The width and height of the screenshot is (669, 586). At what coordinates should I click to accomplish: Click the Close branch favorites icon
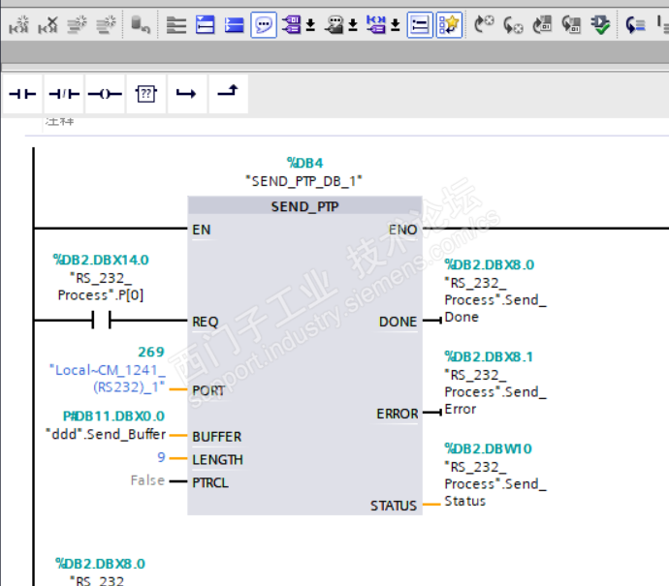coord(228,93)
